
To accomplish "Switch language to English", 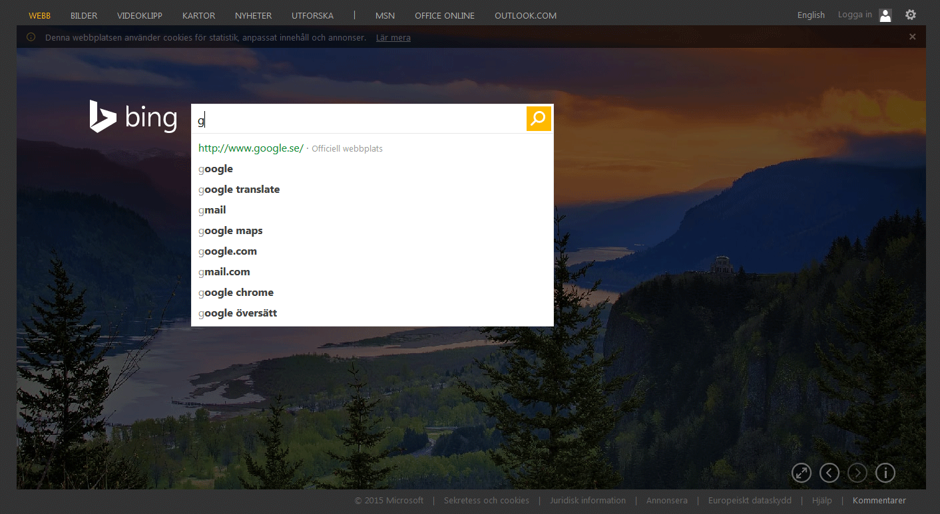I will point(811,15).
